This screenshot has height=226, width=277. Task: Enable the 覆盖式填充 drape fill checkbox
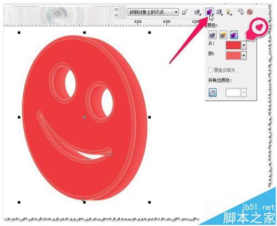click(211, 70)
